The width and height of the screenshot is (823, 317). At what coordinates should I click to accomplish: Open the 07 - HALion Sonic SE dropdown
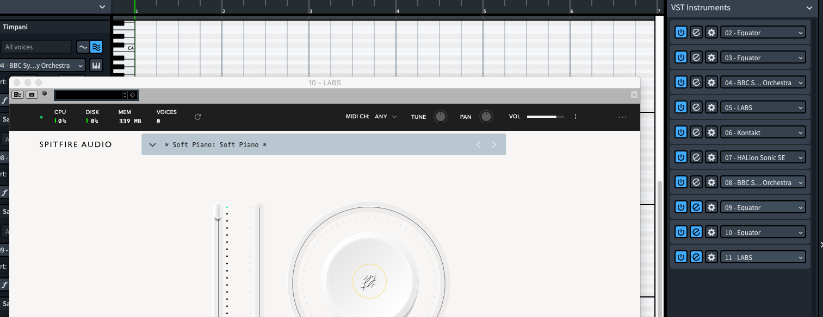click(763, 157)
